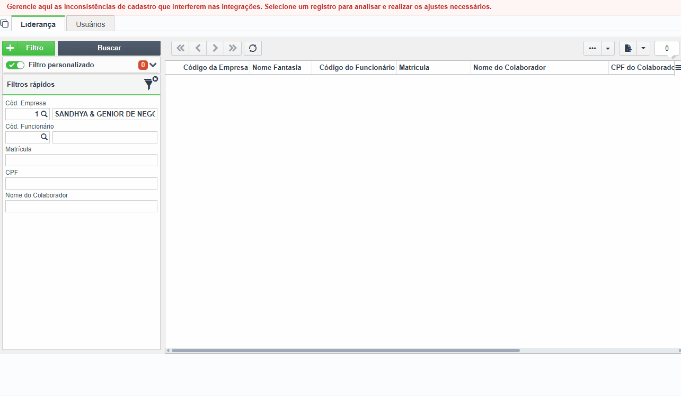
Task: Switch to Usuários tab
Action: [x=90, y=24]
